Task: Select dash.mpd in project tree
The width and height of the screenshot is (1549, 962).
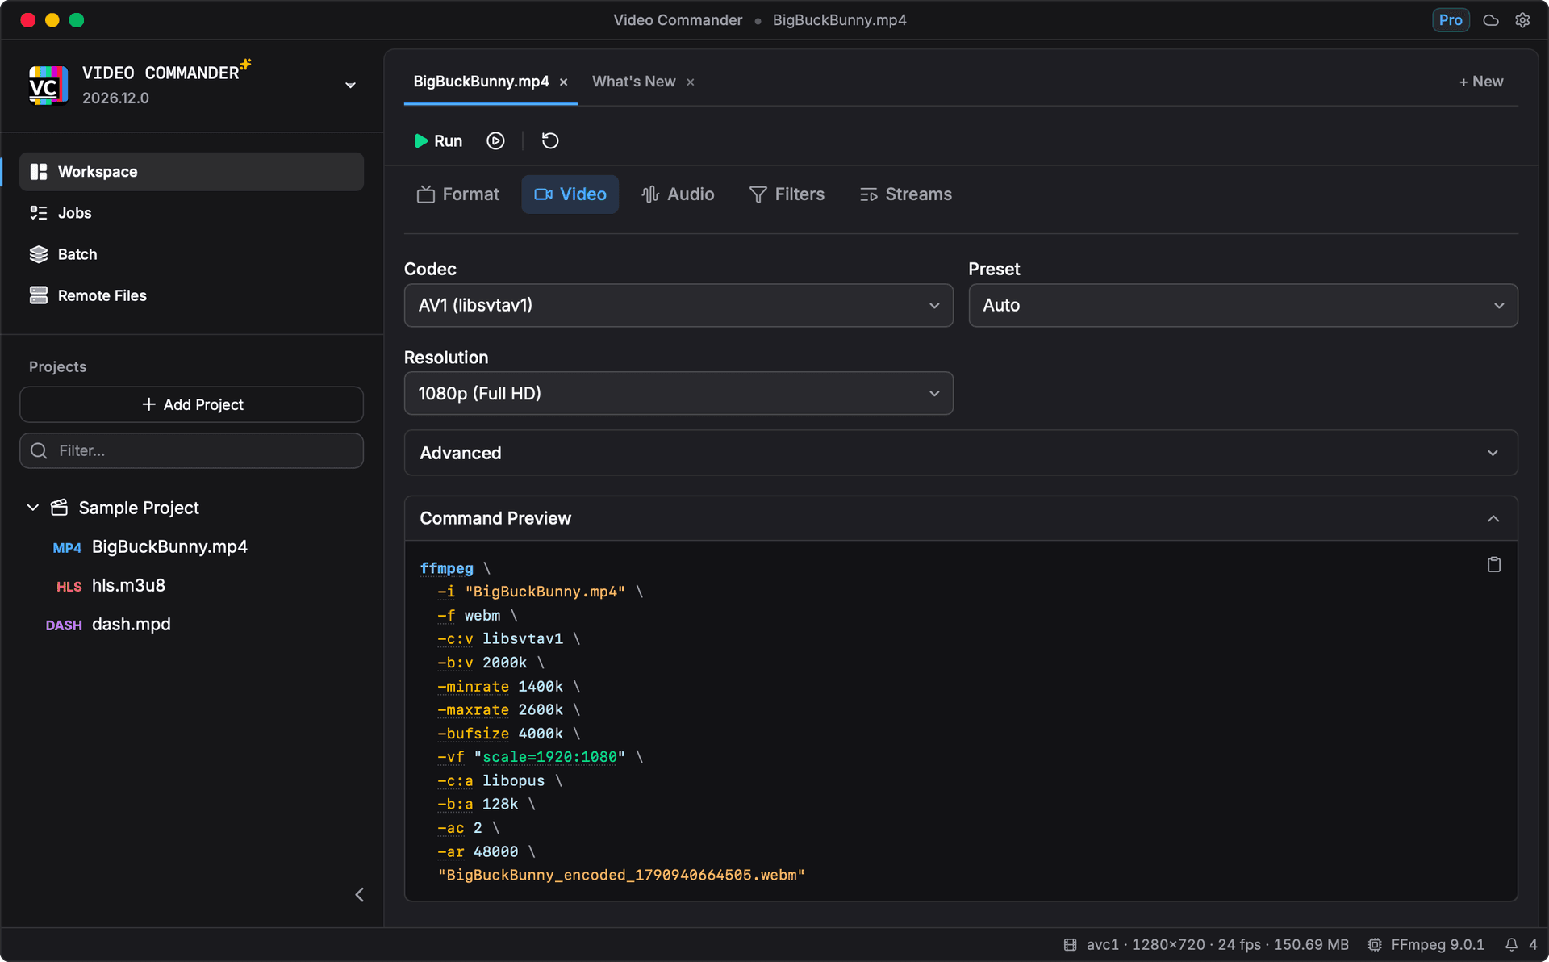Action: tap(108, 624)
